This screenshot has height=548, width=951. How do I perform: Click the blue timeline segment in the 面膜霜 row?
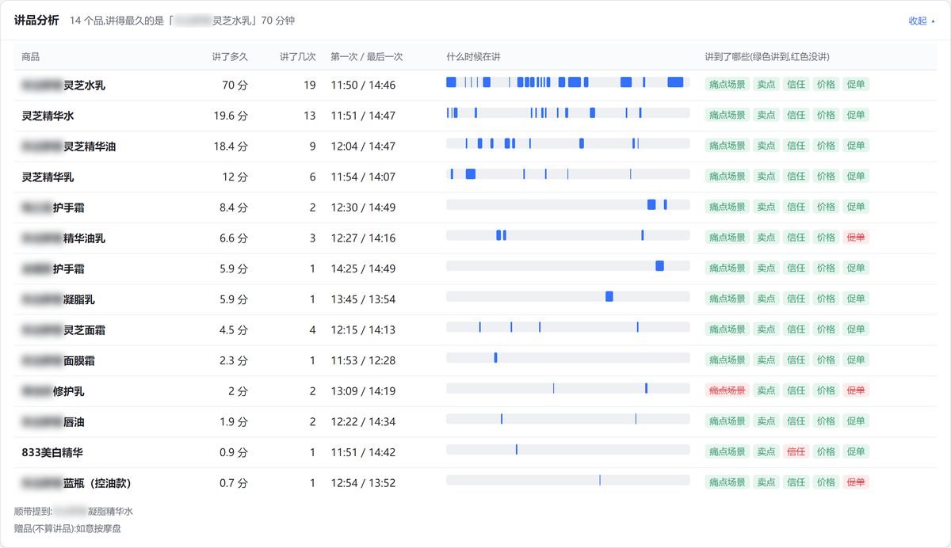pos(495,357)
